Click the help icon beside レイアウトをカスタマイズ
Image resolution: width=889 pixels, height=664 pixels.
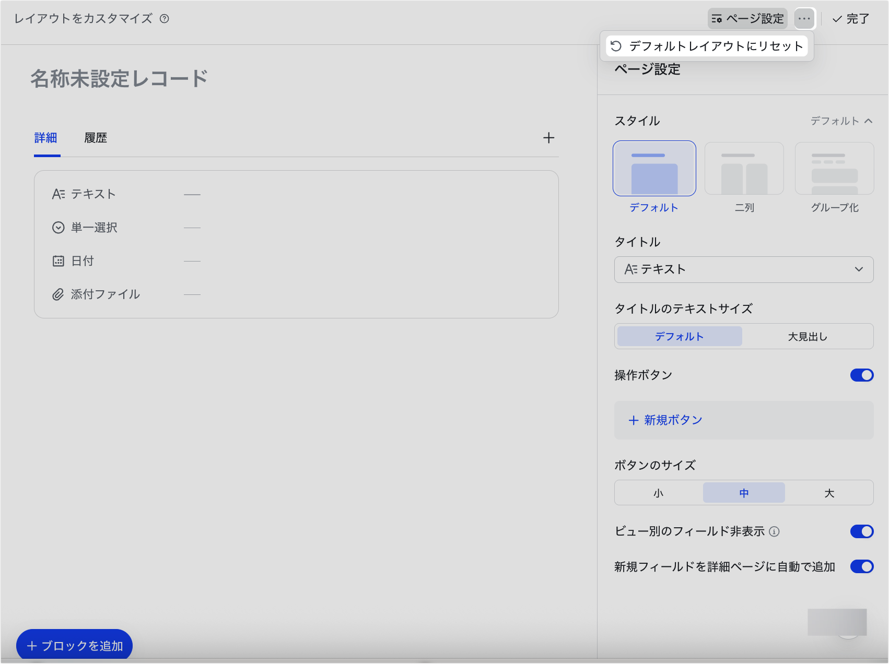(165, 19)
